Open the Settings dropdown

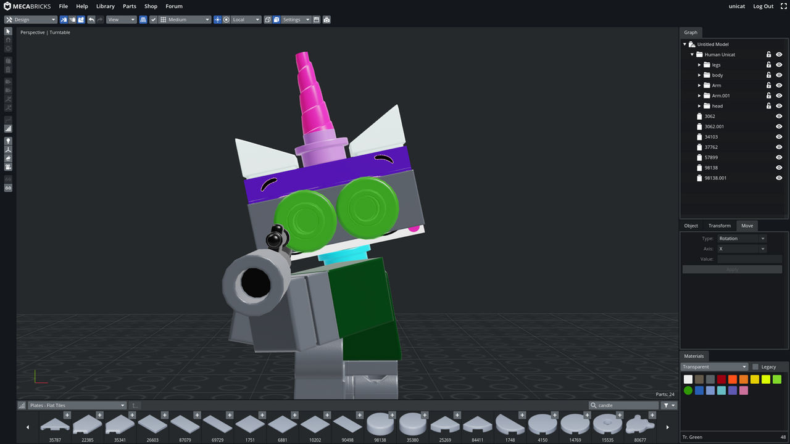[296, 20]
